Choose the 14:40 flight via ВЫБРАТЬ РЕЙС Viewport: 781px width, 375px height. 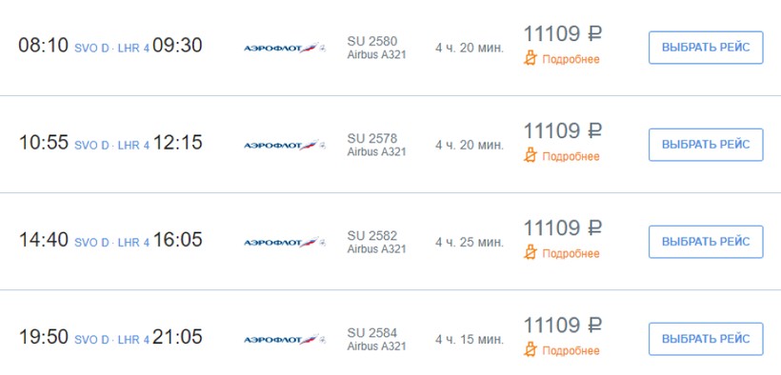click(706, 242)
